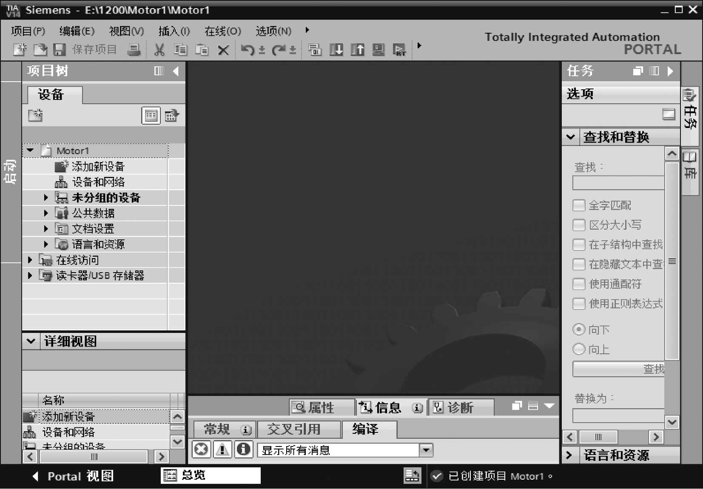Screen dimensions: 703x489
Task: Click the Cut scissors icon
Action: 159,50
